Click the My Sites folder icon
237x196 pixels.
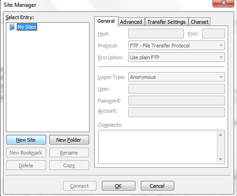point(12,27)
